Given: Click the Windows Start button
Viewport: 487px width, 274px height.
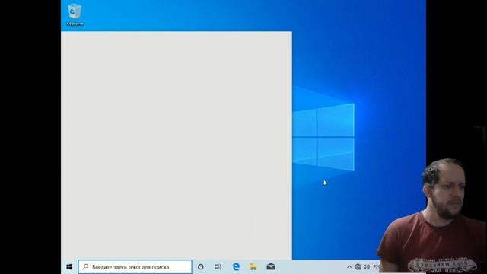Looking at the screenshot, I should pyautogui.click(x=69, y=267).
